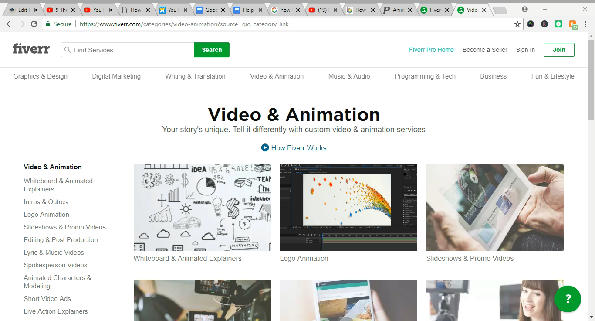Viewport: 595px width, 321px height.
Task: Click the Join button
Action: (x=559, y=50)
